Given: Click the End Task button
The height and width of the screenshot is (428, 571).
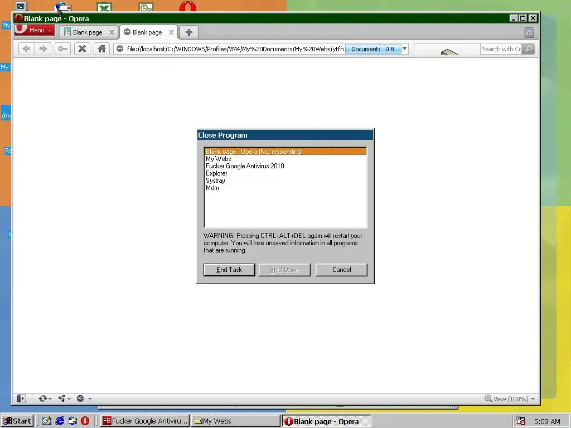Looking at the screenshot, I should tap(229, 270).
